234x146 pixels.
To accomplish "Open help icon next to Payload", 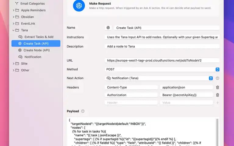I will coord(83,111).
